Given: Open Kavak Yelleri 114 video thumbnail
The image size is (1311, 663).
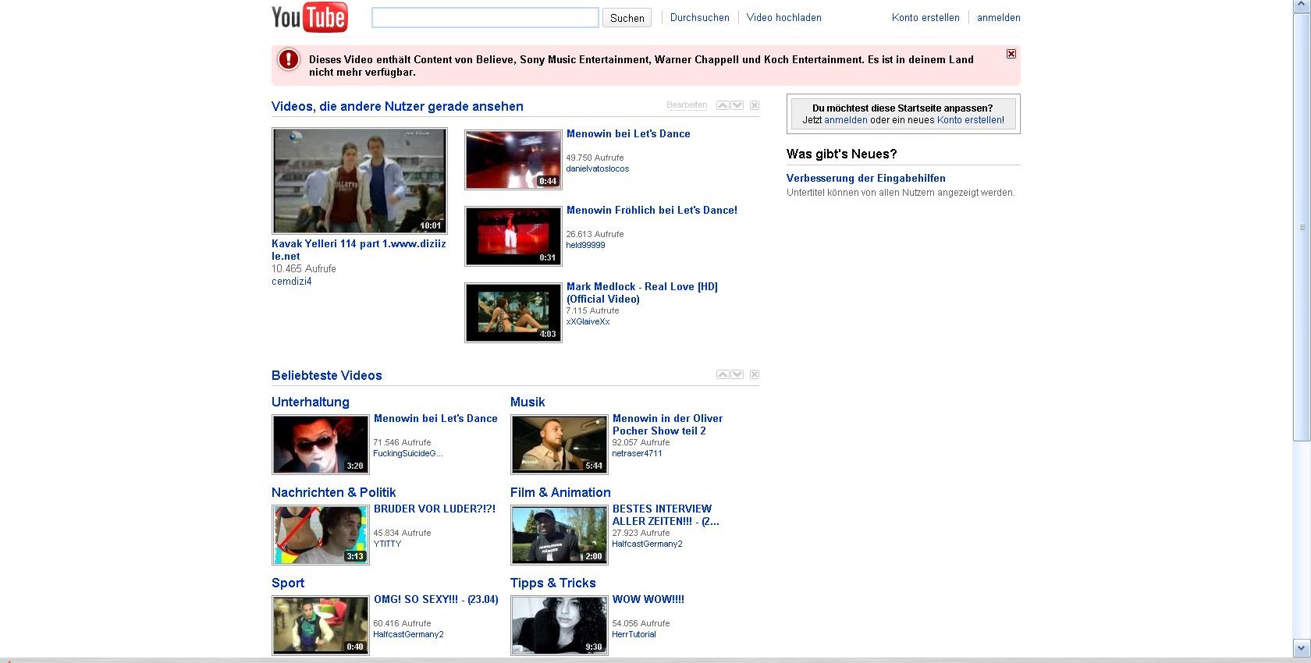Looking at the screenshot, I should pyautogui.click(x=359, y=181).
